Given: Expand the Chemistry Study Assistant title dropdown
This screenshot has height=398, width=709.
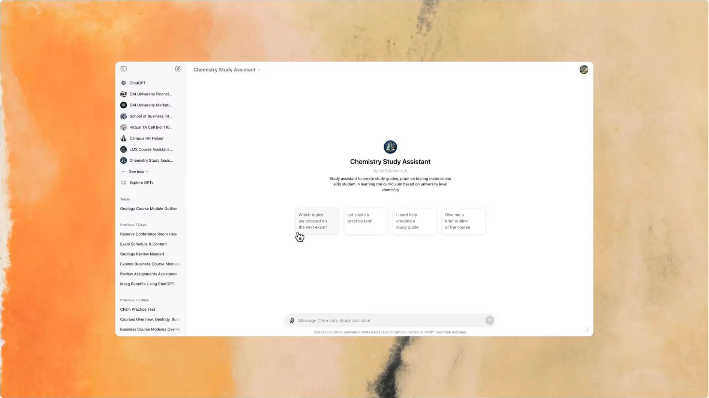Looking at the screenshot, I should click(x=227, y=70).
